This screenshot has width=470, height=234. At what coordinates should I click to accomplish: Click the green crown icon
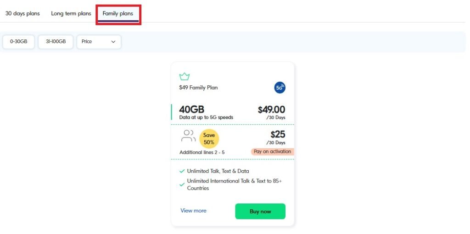[185, 77]
